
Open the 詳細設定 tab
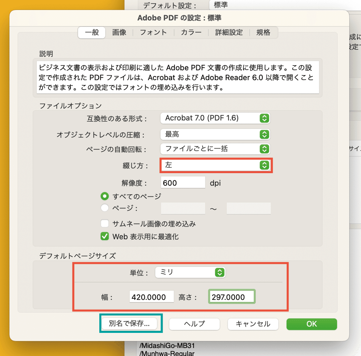pos(229,32)
